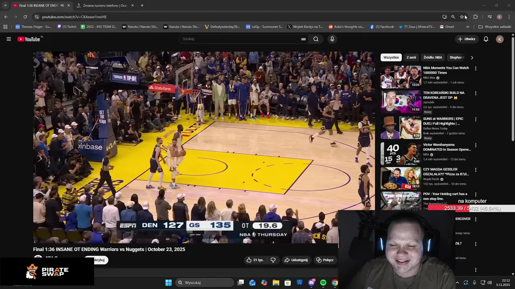Screen dimensions: 515x289
Task: Open the taskbar clock showing 22:12
Action: point(503,283)
